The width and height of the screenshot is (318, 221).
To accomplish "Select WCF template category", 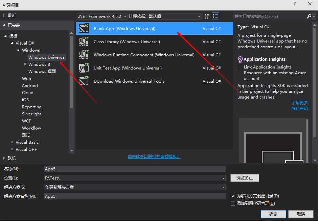I will [x=26, y=121].
